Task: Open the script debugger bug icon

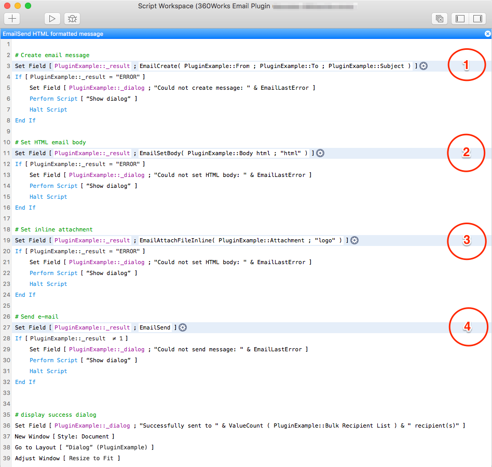Action: pyautogui.click(x=72, y=19)
